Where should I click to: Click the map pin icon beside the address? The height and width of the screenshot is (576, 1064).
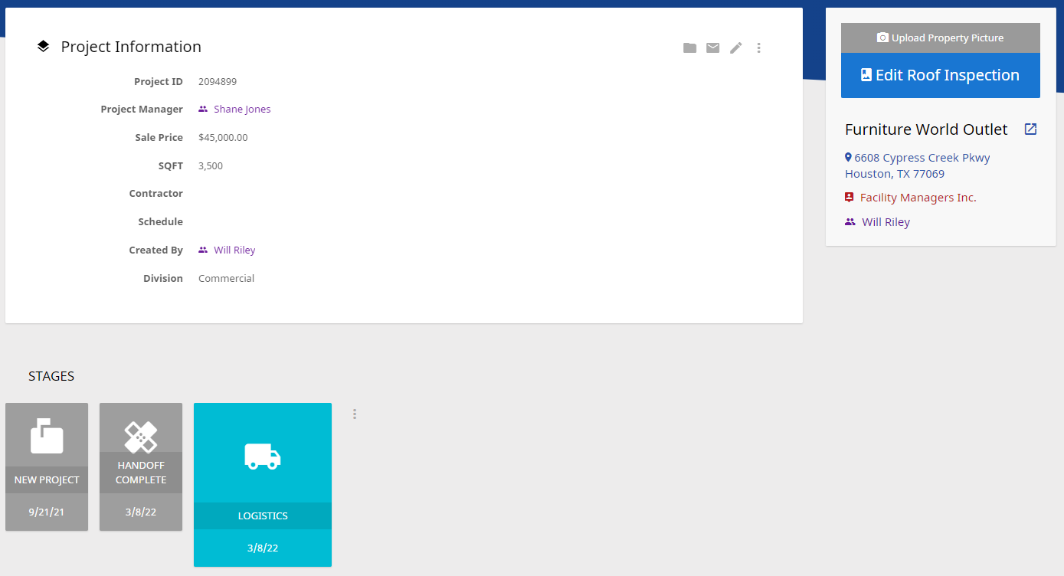click(x=849, y=157)
